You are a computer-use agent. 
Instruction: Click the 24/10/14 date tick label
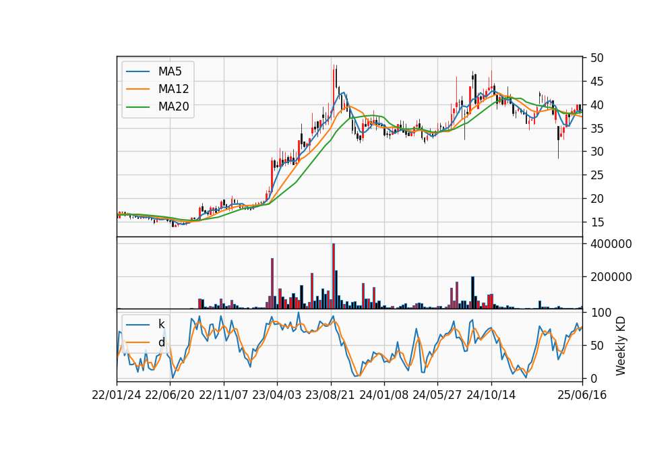tap(491, 395)
